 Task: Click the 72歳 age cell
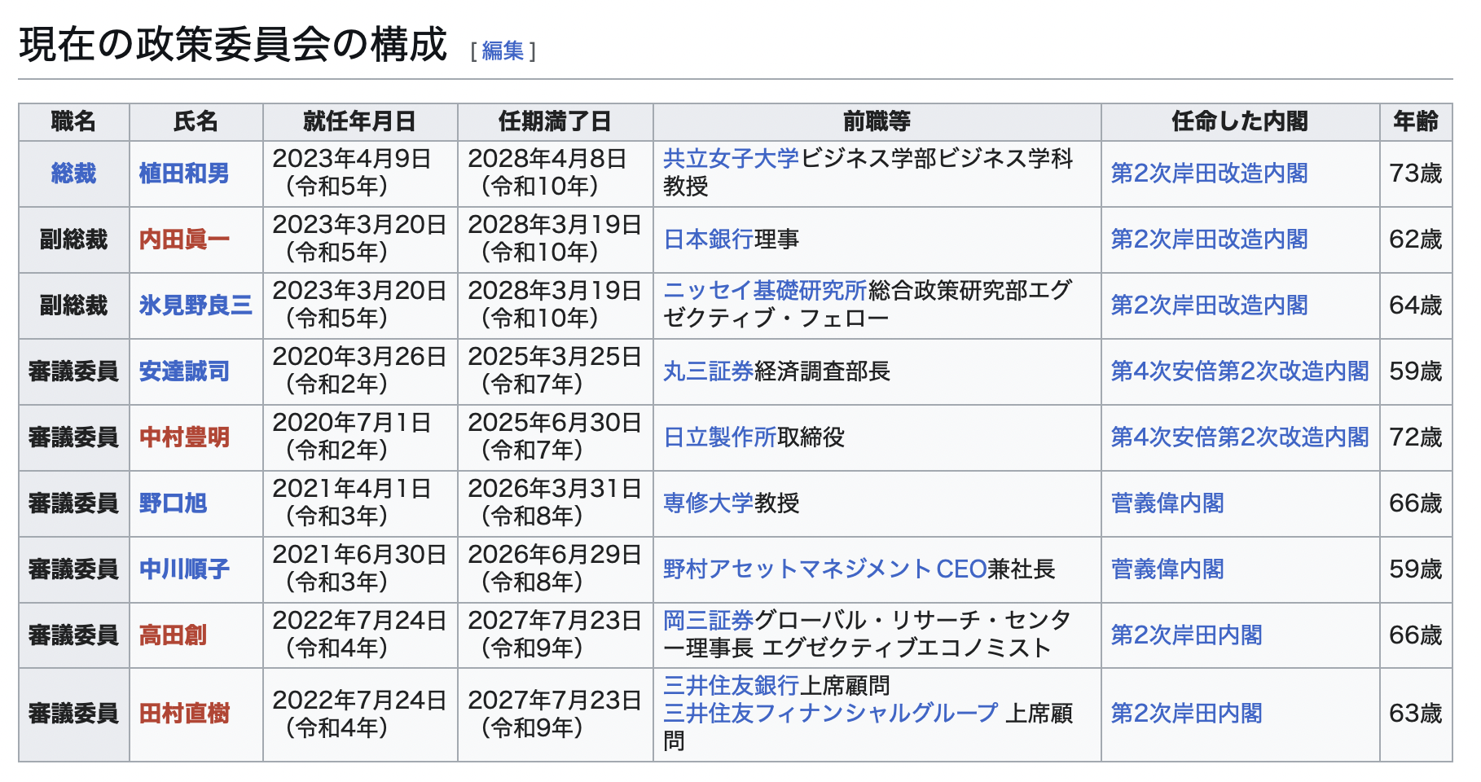click(x=1416, y=437)
